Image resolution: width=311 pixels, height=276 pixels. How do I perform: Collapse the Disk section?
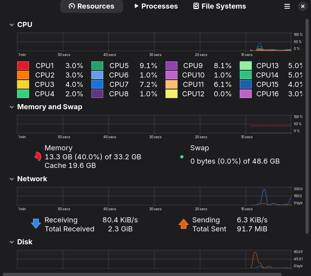[x=12, y=242]
